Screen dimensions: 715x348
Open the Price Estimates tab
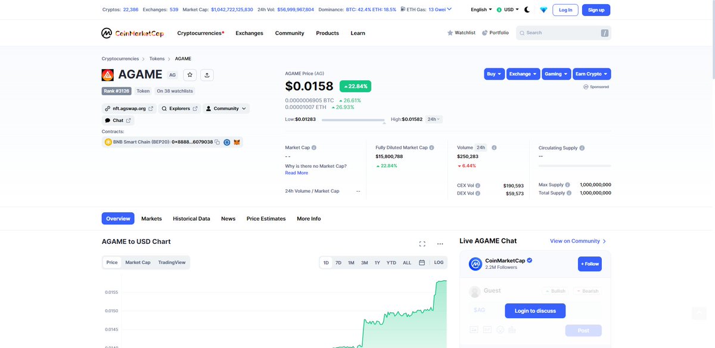coord(266,218)
